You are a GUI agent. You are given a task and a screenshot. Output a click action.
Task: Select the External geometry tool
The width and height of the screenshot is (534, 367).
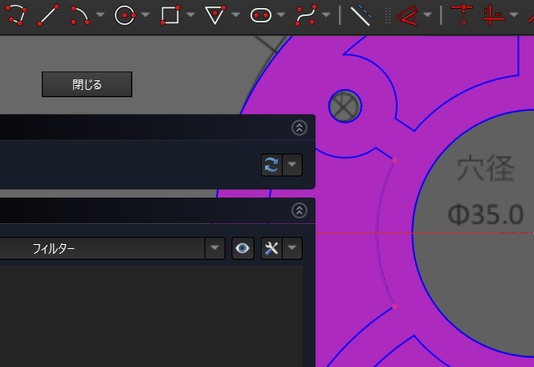(407, 14)
